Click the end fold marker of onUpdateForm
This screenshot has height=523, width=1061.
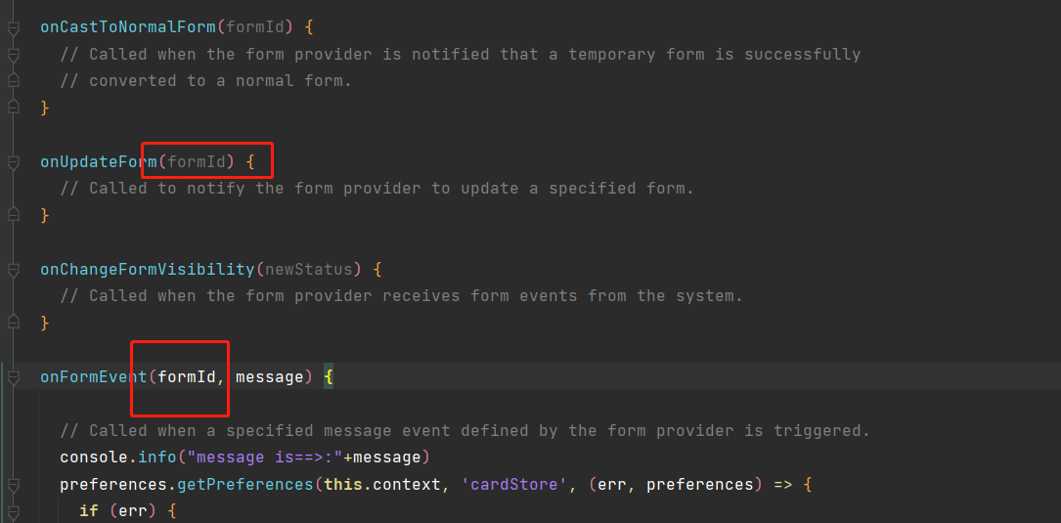(x=13, y=214)
